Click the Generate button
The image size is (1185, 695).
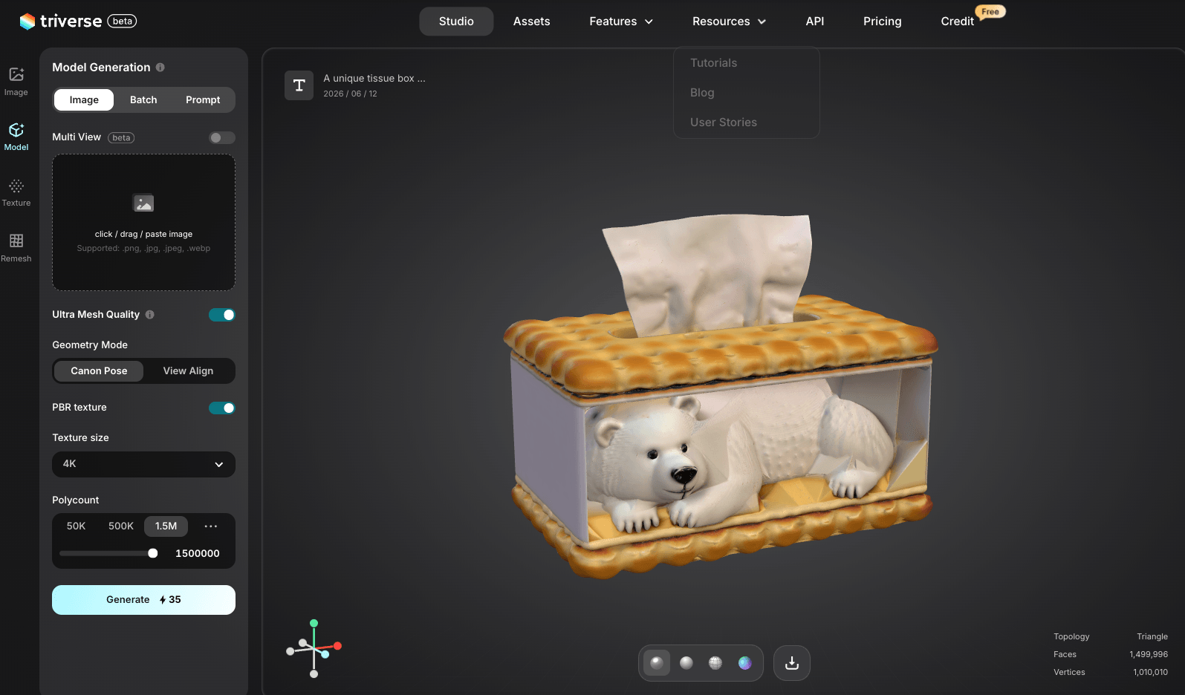tap(143, 600)
